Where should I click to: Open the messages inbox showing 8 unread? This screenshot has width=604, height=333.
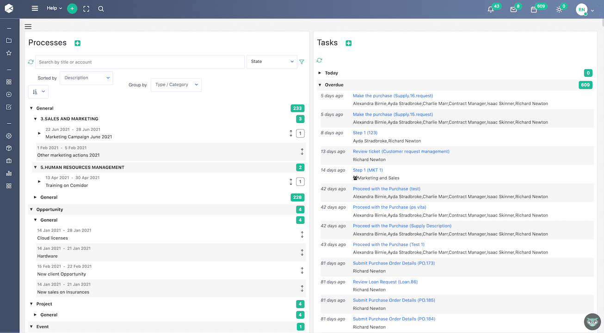(x=513, y=8)
